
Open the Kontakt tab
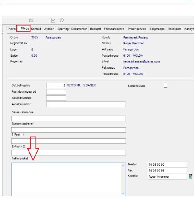(x=36, y=29)
